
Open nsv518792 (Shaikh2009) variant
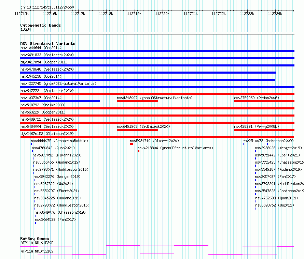(43, 105)
